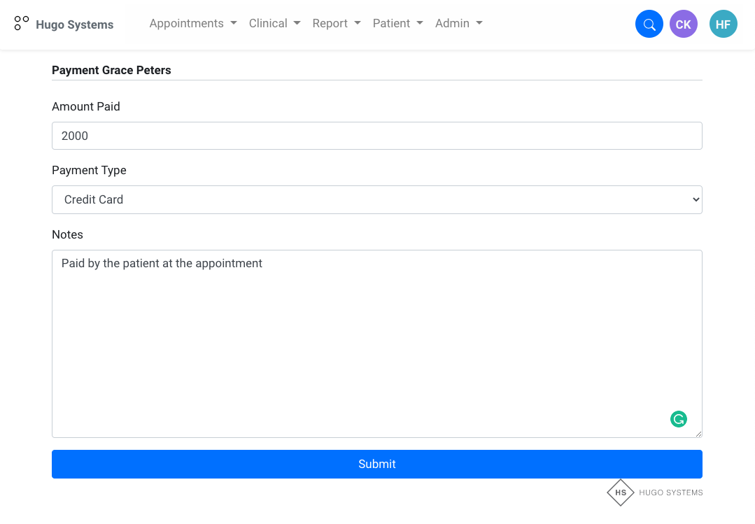Open the CK user avatar
This screenshot has height=524, width=755.
tap(683, 24)
